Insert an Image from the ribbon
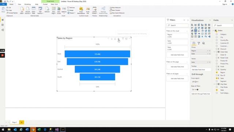The width and height of the screenshot is (234, 132). (71, 10)
